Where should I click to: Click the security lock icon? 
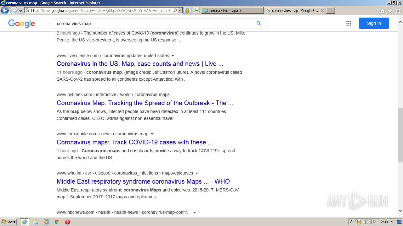[187, 10]
